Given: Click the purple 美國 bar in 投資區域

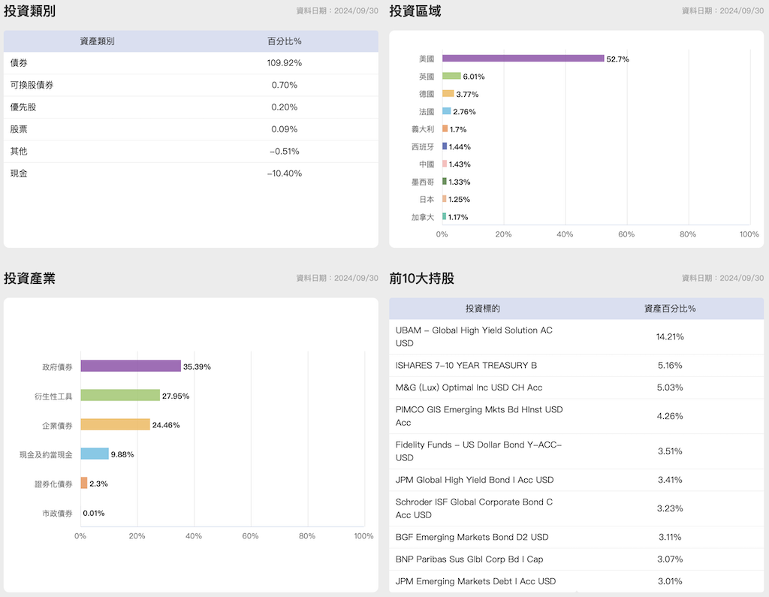Looking at the screenshot, I should coord(523,59).
